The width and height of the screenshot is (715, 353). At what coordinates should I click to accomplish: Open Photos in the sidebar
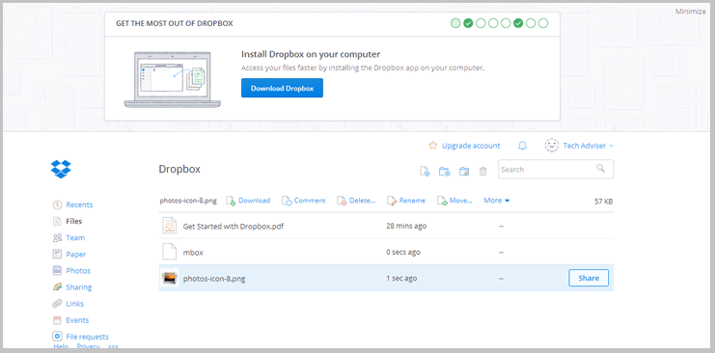[78, 270]
